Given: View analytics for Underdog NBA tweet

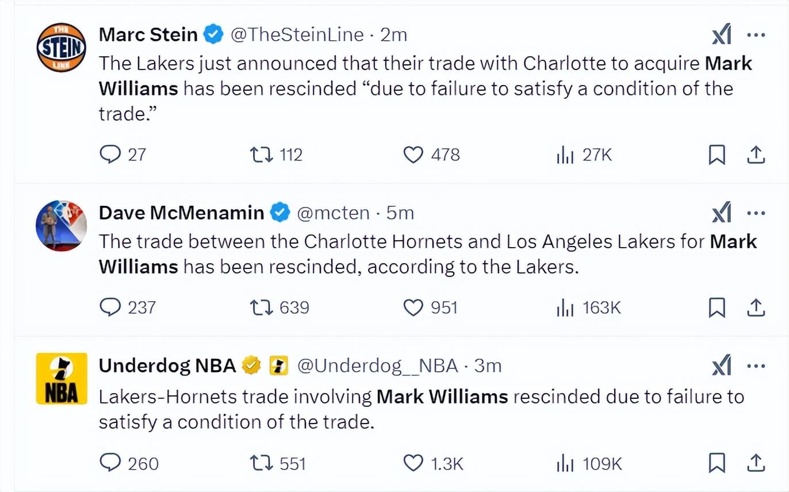Looking at the screenshot, I should (565, 463).
